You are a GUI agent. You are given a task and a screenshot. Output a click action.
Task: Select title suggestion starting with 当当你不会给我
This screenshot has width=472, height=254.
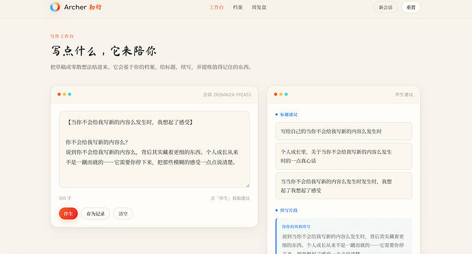click(343, 186)
